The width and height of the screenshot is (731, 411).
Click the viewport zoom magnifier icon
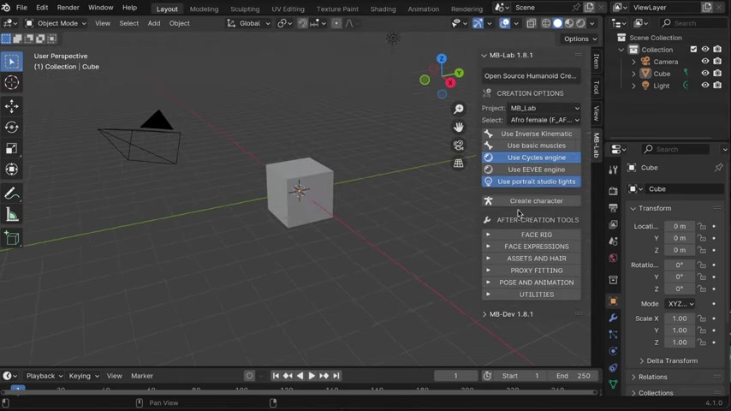click(x=459, y=109)
